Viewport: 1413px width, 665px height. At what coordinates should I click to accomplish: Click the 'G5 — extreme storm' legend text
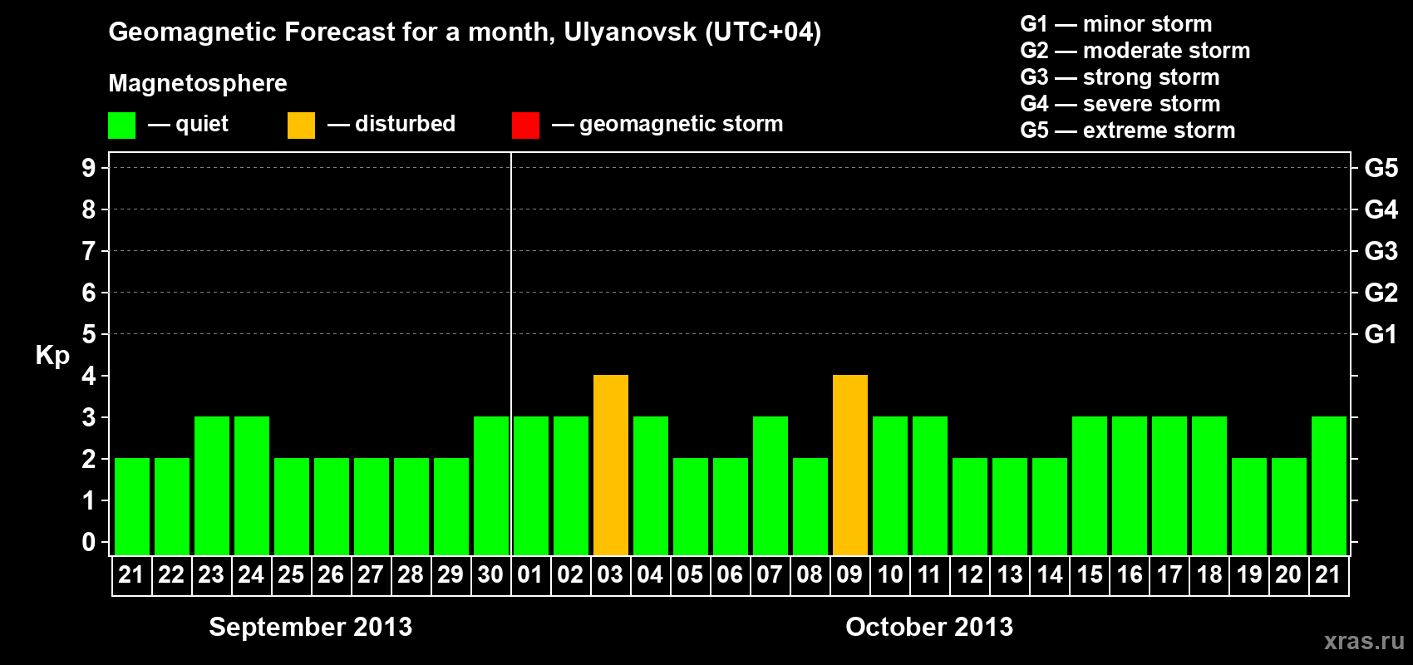(x=1128, y=131)
